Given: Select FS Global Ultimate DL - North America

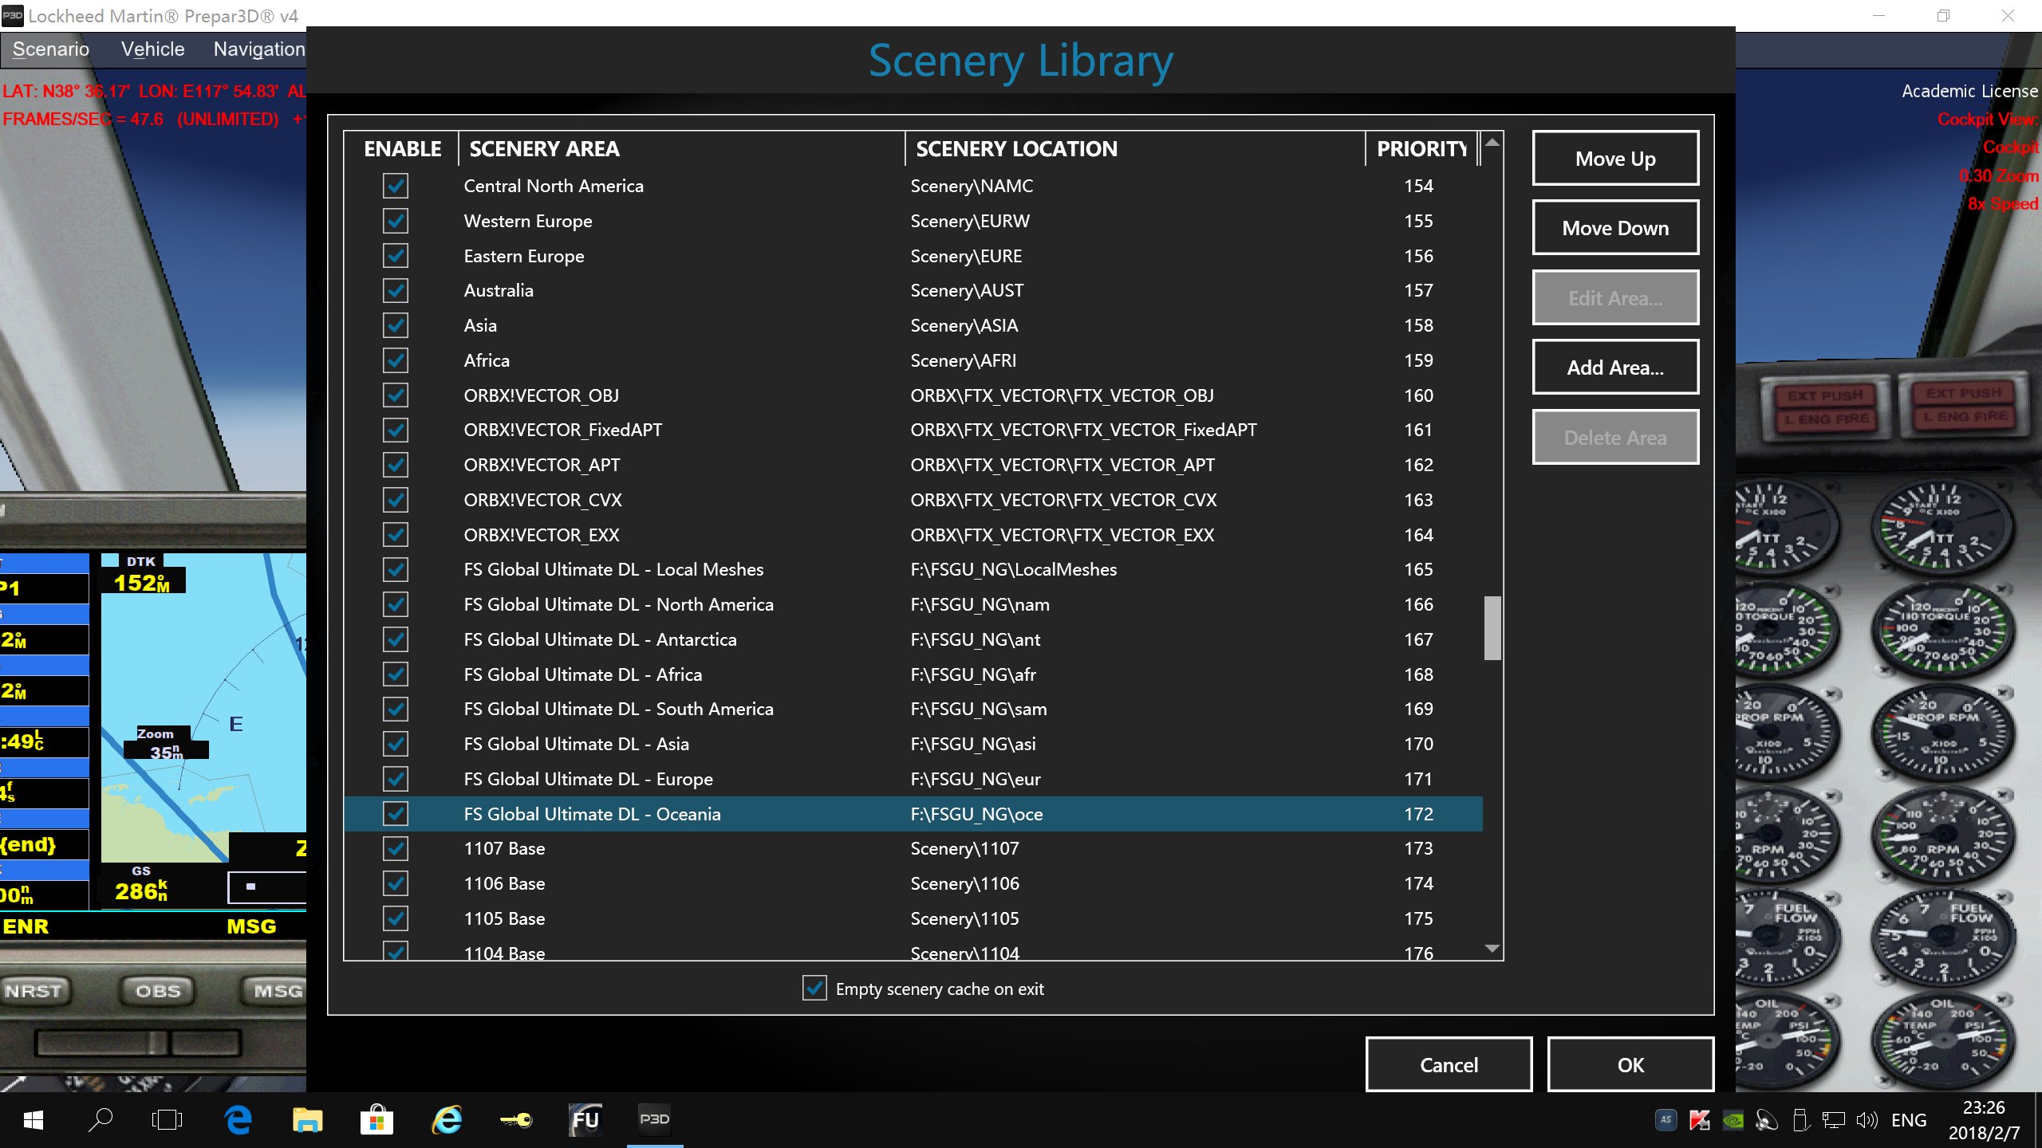Looking at the screenshot, I should click(913, 604).
